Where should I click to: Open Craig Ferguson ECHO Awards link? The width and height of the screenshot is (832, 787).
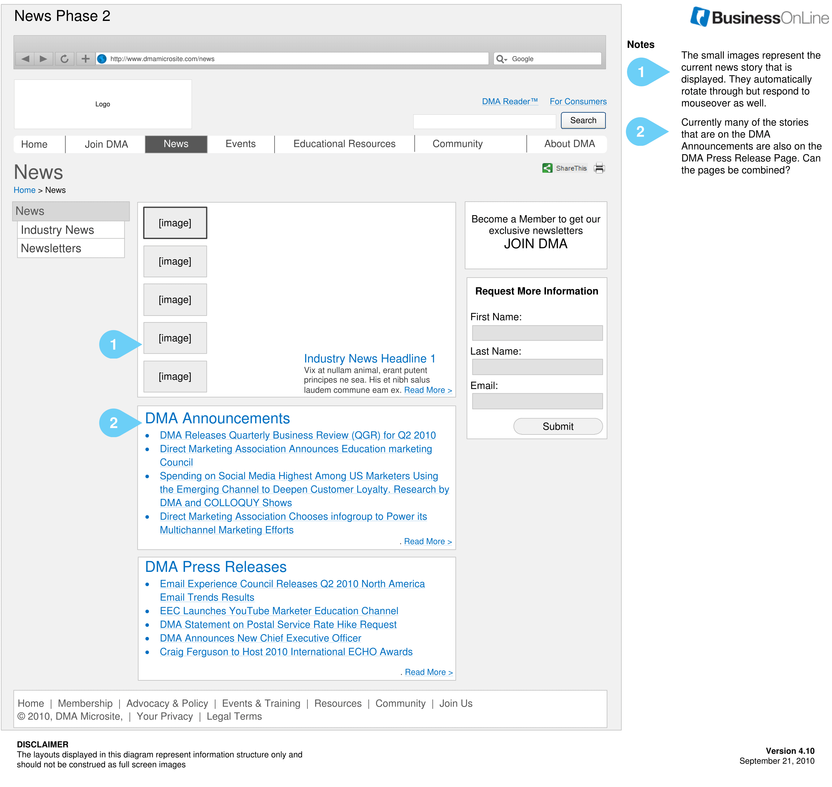pos(286,652)
